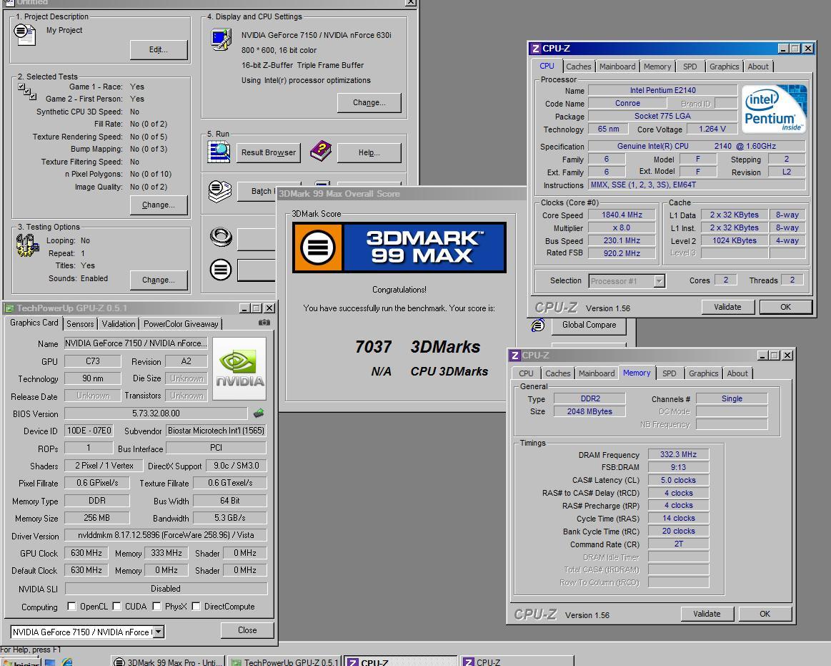Click the GPU-Z screenshot camera icon
The height and width of the screenshot is (666, 831).
[264, 323]
